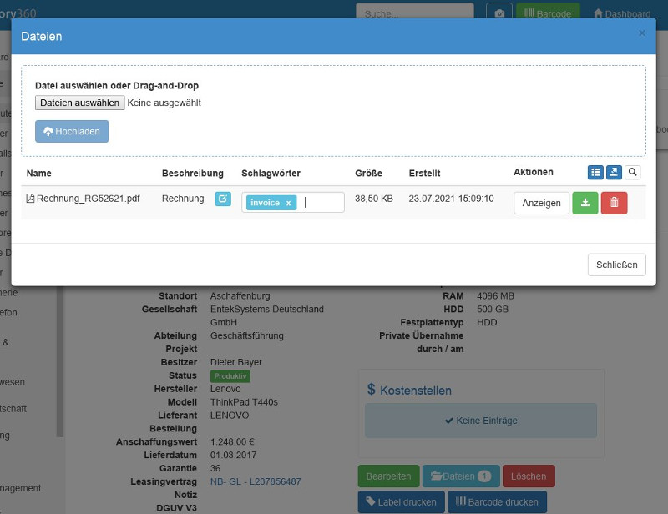Edit description with the blue pencil icon
This screenshot has height=514, width=668.
tap(223, 199)
